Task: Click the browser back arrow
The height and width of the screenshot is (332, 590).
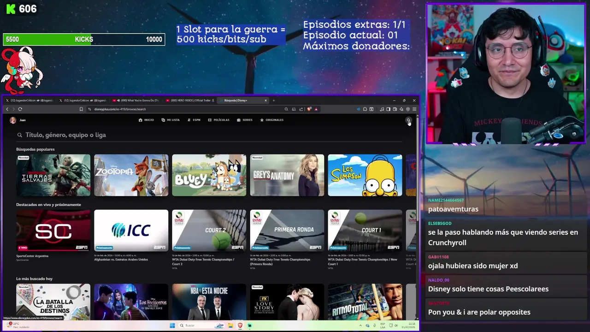Action: [x=7, y=109]
